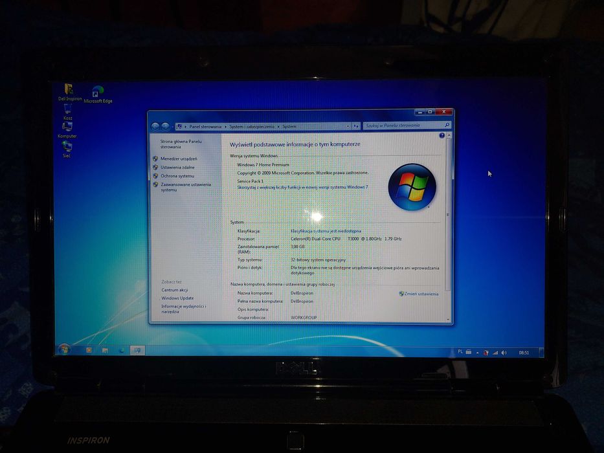Click the 3,00 GB RAM value
This screenshot has height=453, width=604.
tap(297, 247)
